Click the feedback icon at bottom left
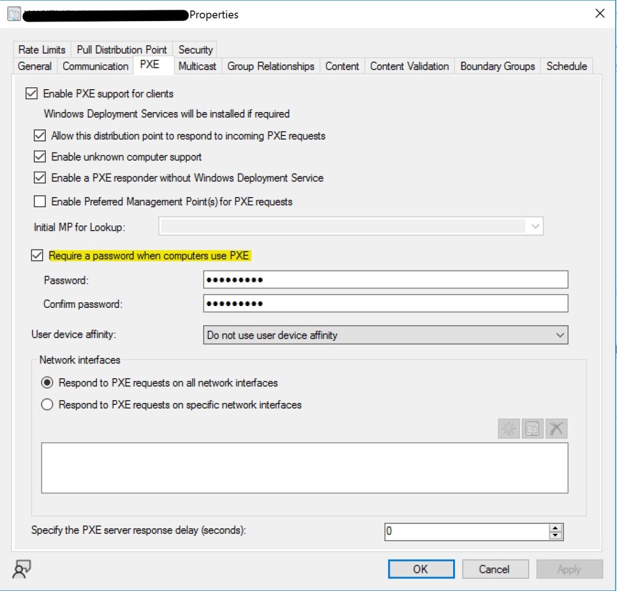Image resolution: width=617 pixels, height=591 pixels. click(x=22, y=569)
